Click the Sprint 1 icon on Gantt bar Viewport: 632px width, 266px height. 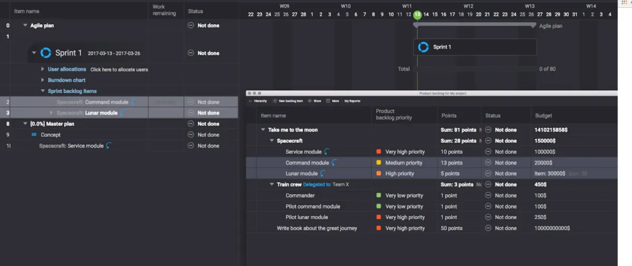[x=423, y=47]
